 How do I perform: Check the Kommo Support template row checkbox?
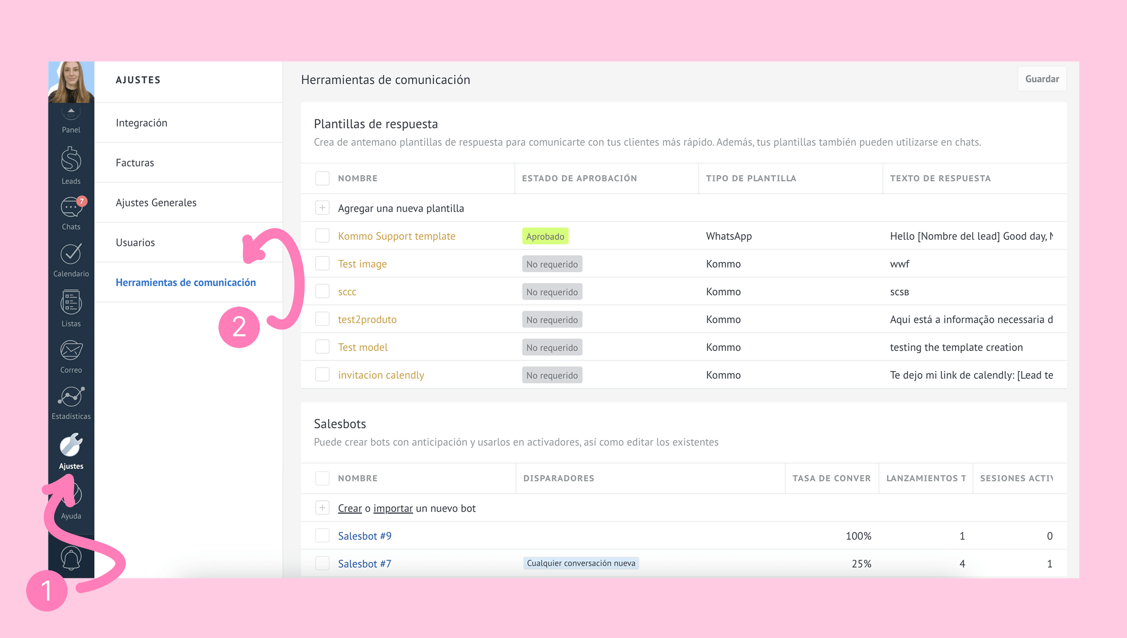(x=322, y=236)
